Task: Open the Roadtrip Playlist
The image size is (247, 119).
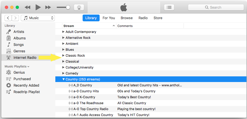Action: point(28,92)
